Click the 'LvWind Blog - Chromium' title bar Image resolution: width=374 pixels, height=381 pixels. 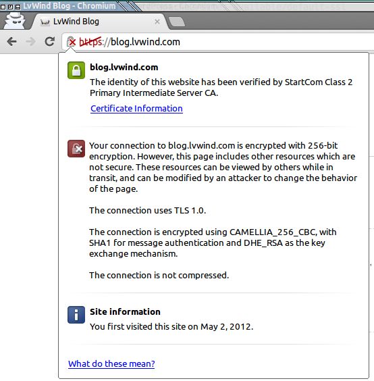click(70, 6)
